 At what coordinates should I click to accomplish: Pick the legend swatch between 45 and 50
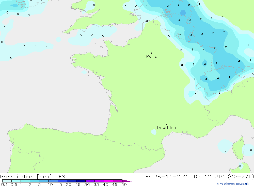pos(118,181)
